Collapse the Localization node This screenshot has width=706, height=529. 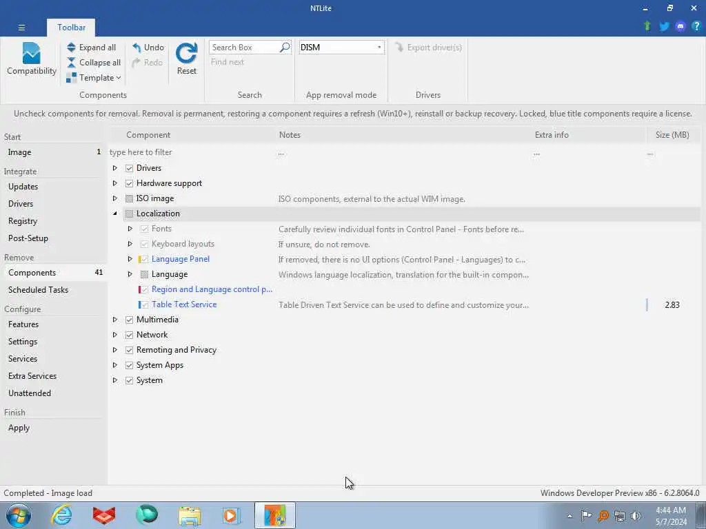(x=115, y=214)
